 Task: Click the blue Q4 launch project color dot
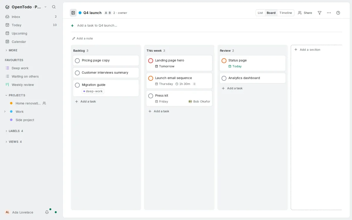[x=80, y=13]
